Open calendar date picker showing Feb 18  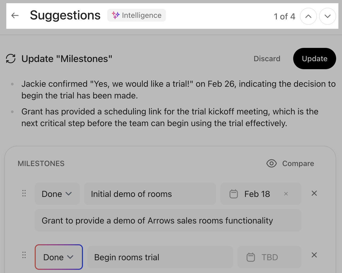coord(251,194)
